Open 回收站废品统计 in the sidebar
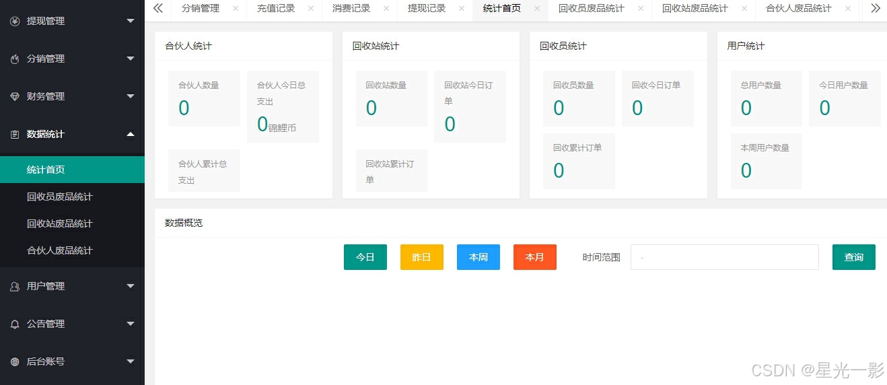The width and height of the screenshot is (887, 385). click(72, 223)
